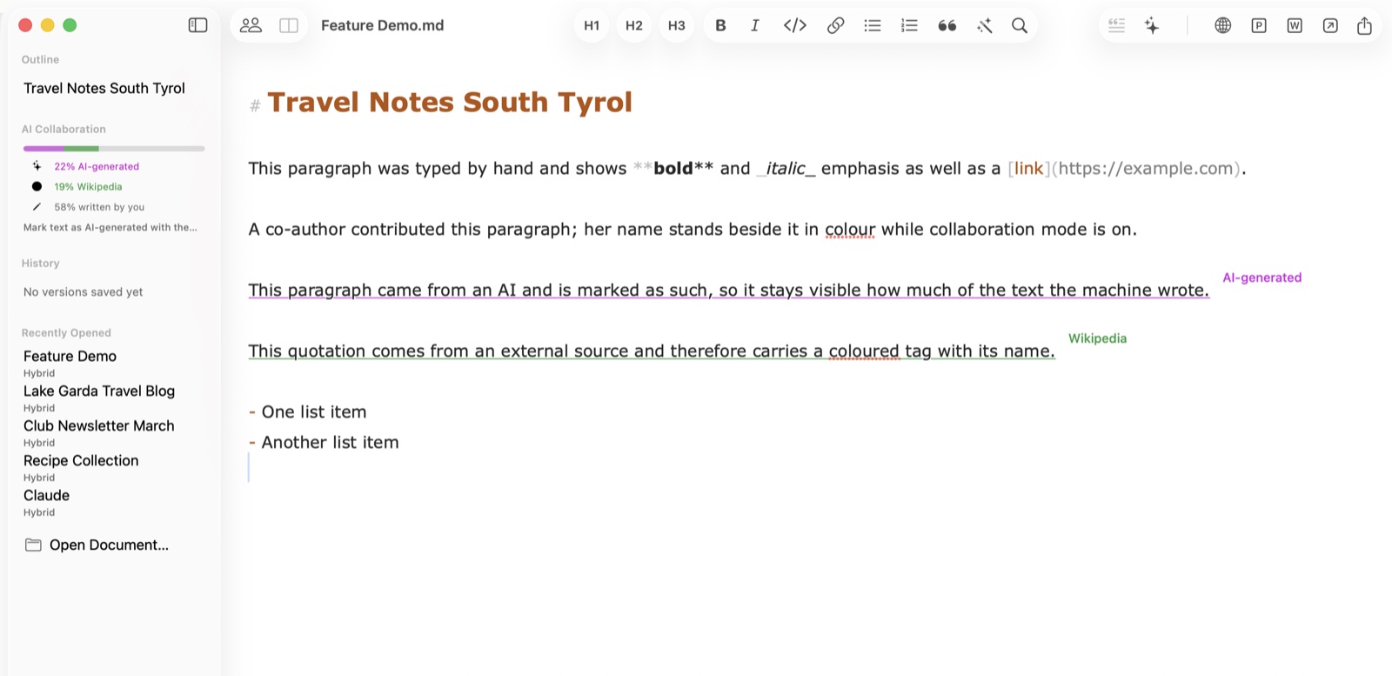Screen dimensions: 1392x676
Task: Click the magic wand cleanup icon
Action: coord(984,25)
